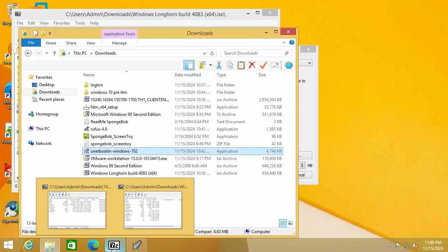The height and width of the screenshot is (252, 448).
Task: Open the Manage ribbon tab
Action: point(119,43)
